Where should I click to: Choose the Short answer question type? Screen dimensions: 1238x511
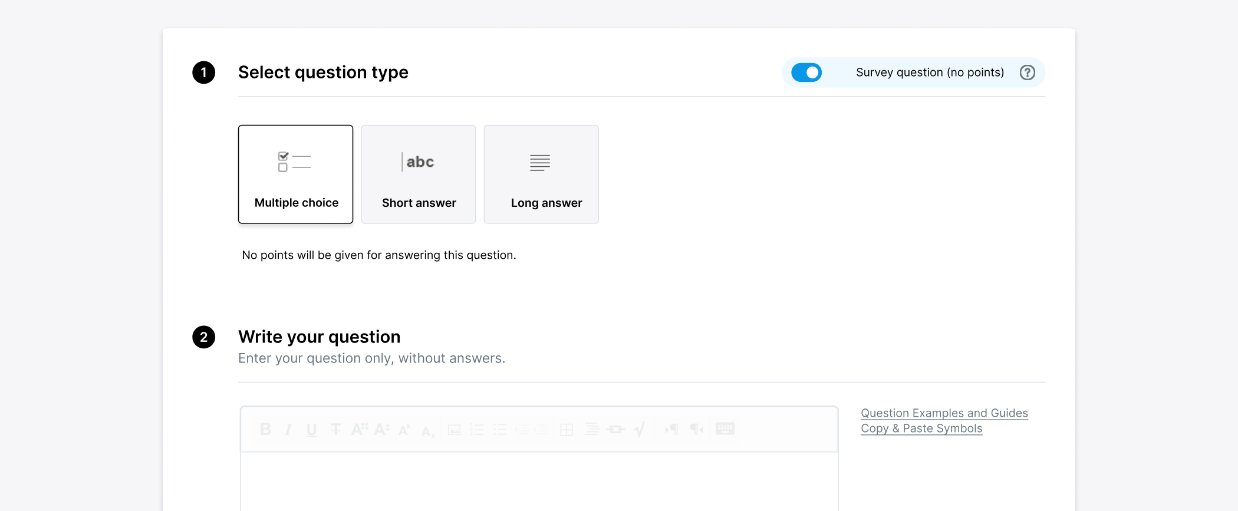(419, 174)
